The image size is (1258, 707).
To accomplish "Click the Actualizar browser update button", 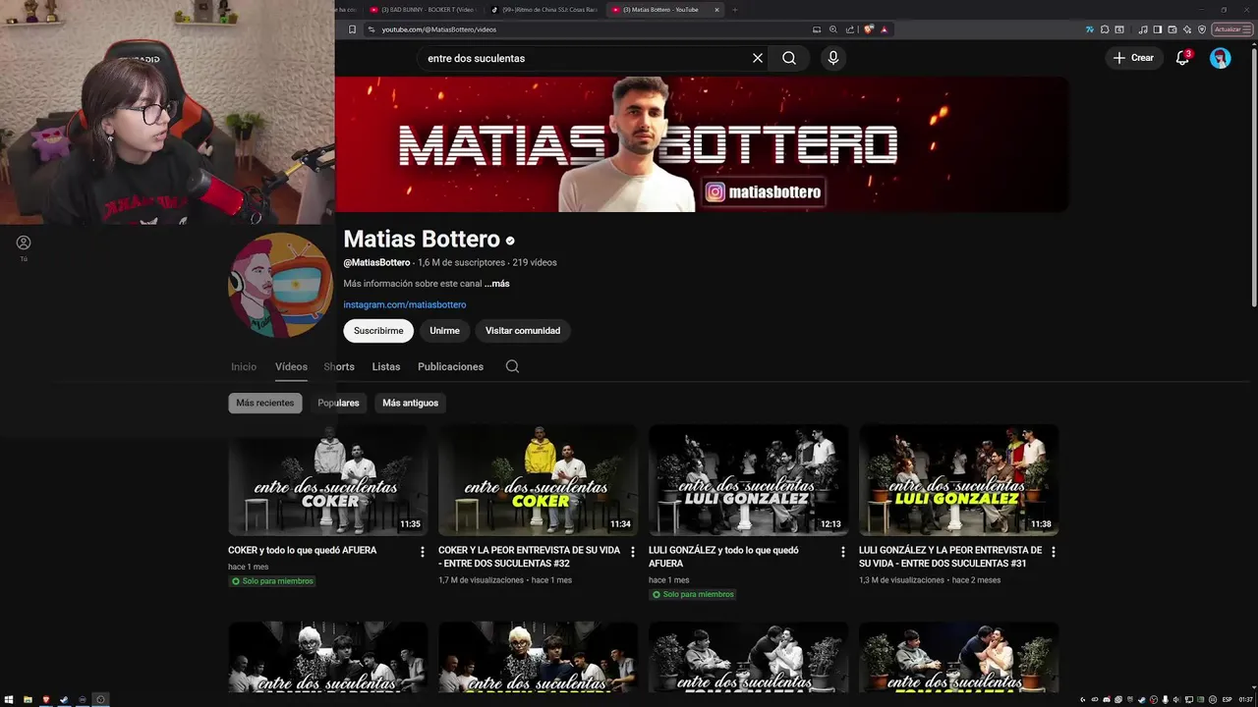I will [1232, 29].
